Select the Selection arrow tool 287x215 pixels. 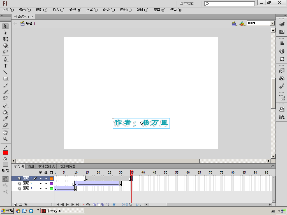pos(5,26)
